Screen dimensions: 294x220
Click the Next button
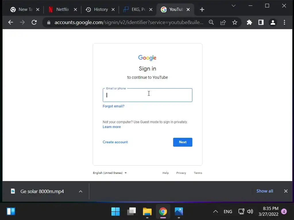click(183, 142)
